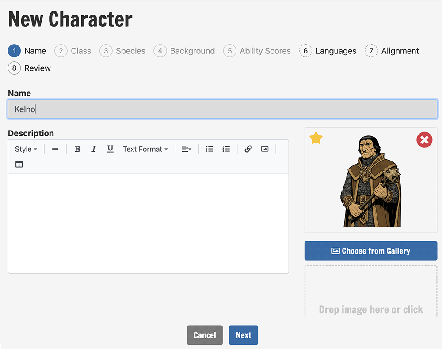
Task: Toggle the gold favorite star on the portrait
Action: coord(316,138)
